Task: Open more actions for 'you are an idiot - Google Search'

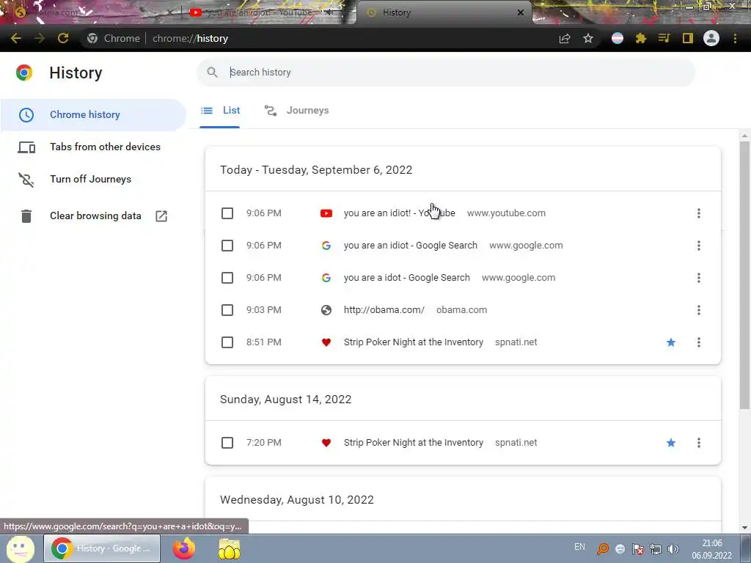Action: pos(699,246)
